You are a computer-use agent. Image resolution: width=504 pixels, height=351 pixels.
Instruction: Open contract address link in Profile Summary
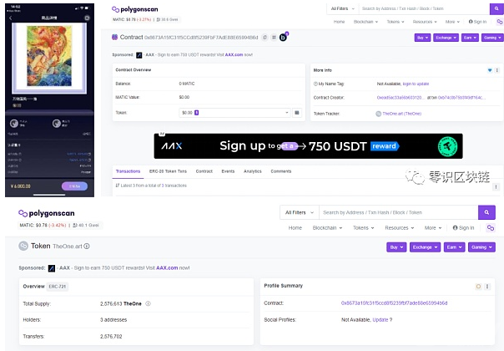[x=394, y=303]
